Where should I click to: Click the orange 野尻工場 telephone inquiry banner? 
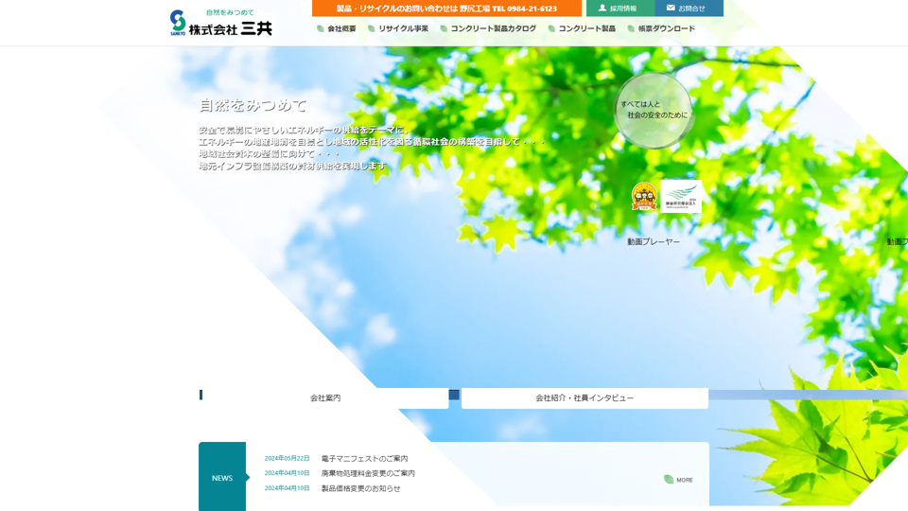click(x=446, y=9)
